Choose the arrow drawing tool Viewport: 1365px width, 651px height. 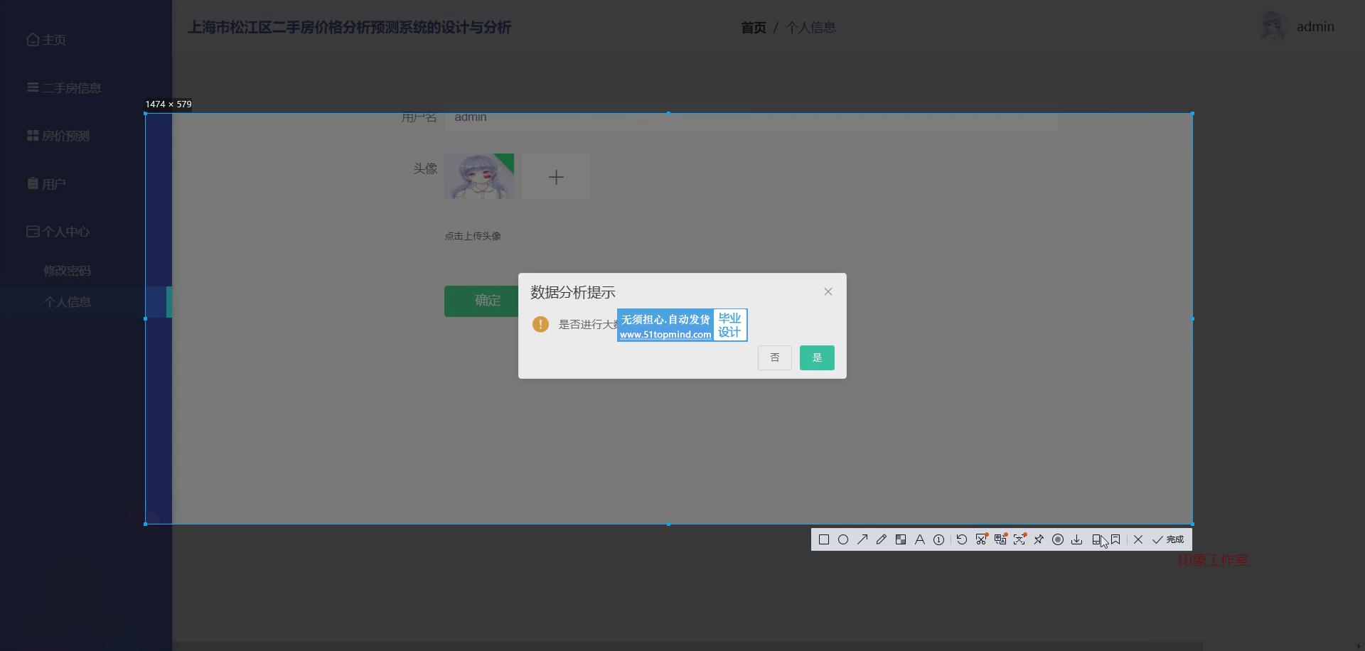point(862,539)
